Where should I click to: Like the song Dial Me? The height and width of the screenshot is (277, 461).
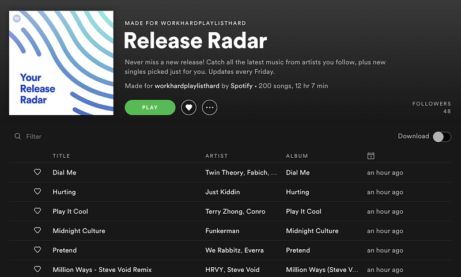[x=37, y=172]
